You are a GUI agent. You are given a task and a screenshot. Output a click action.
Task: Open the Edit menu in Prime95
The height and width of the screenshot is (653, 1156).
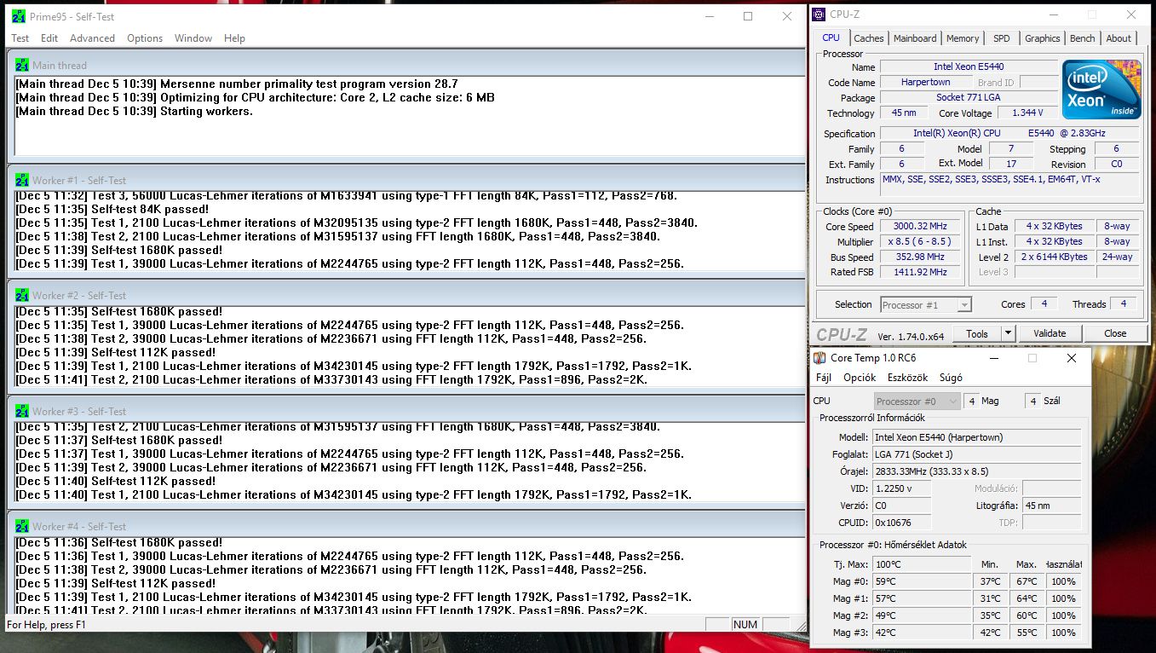click(x=49, y=38)
